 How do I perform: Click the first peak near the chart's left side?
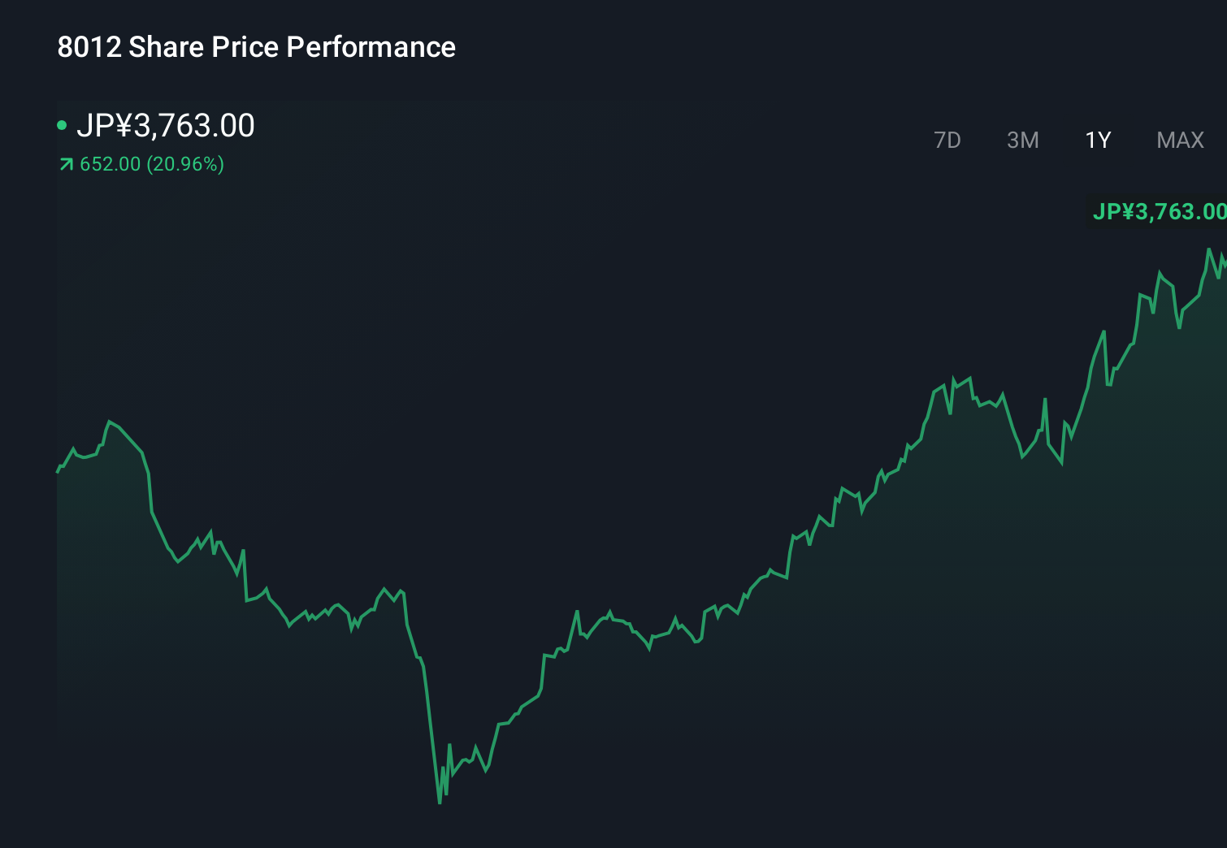pyautogui.click(x=111, y=421)
